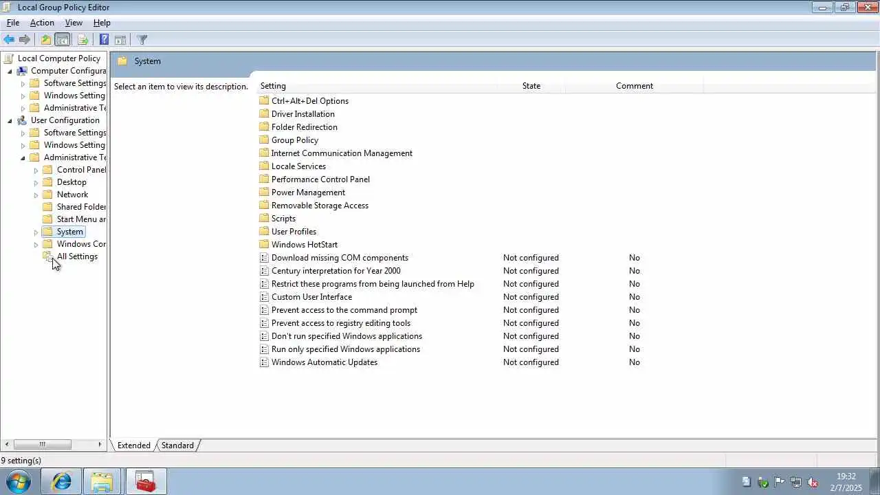Collapse User Configuration Administrative Templates node

(x=23, y=157)
